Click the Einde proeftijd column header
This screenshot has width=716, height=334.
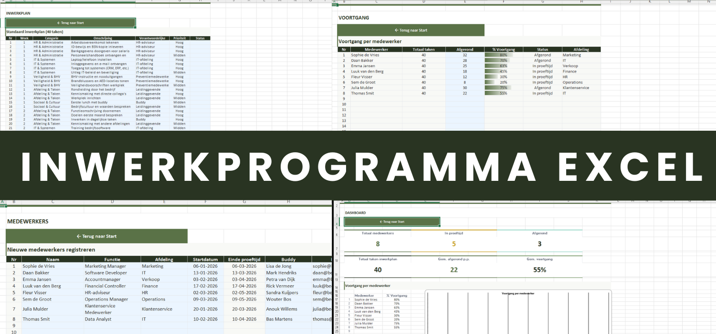tap(244, 260)
